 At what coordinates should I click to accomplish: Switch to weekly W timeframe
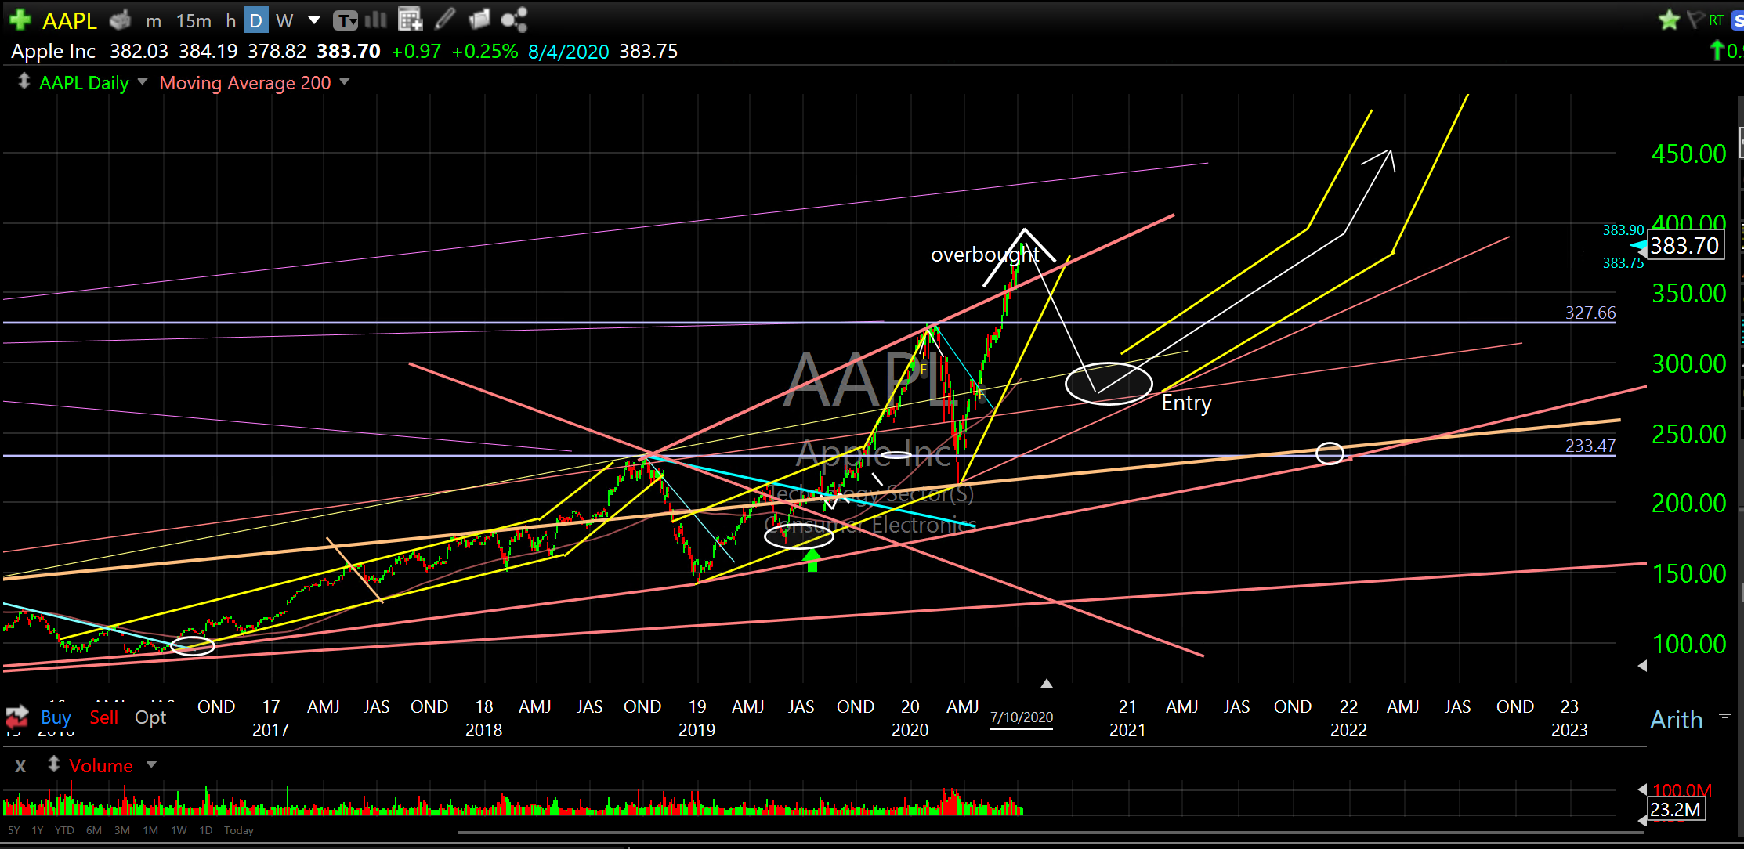[284, 20]
